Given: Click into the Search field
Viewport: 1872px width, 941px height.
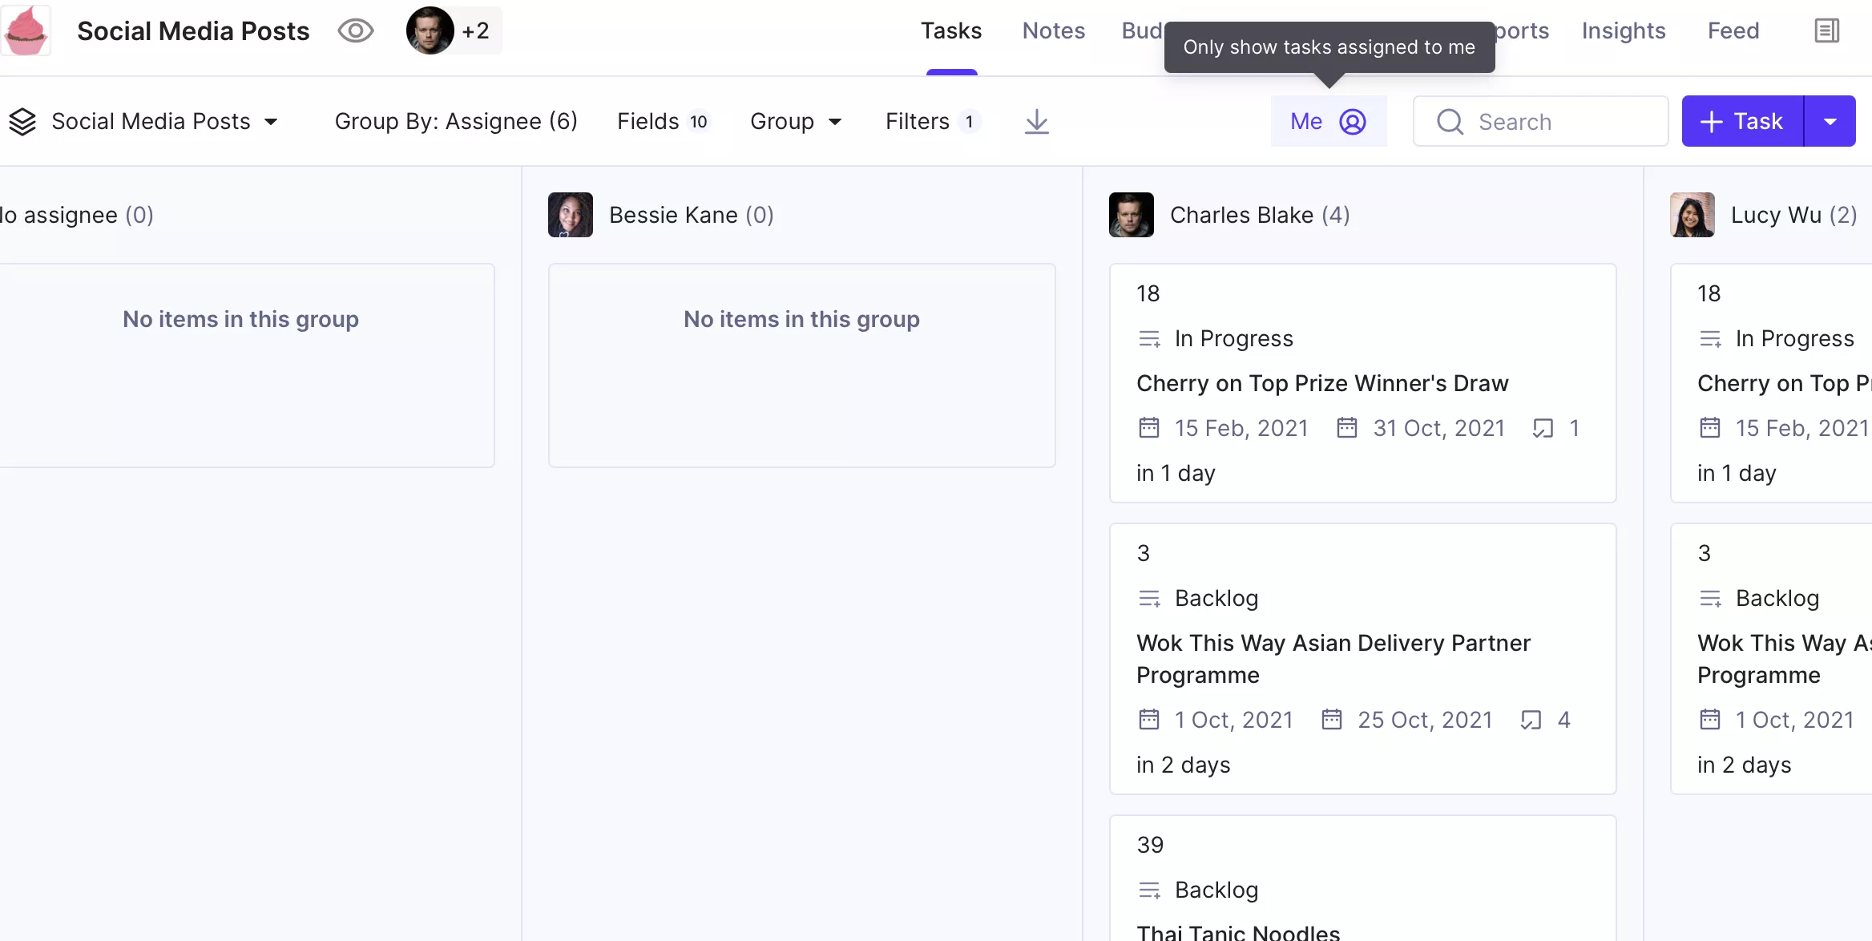Looking at the screenshot, I should 1541,121.
